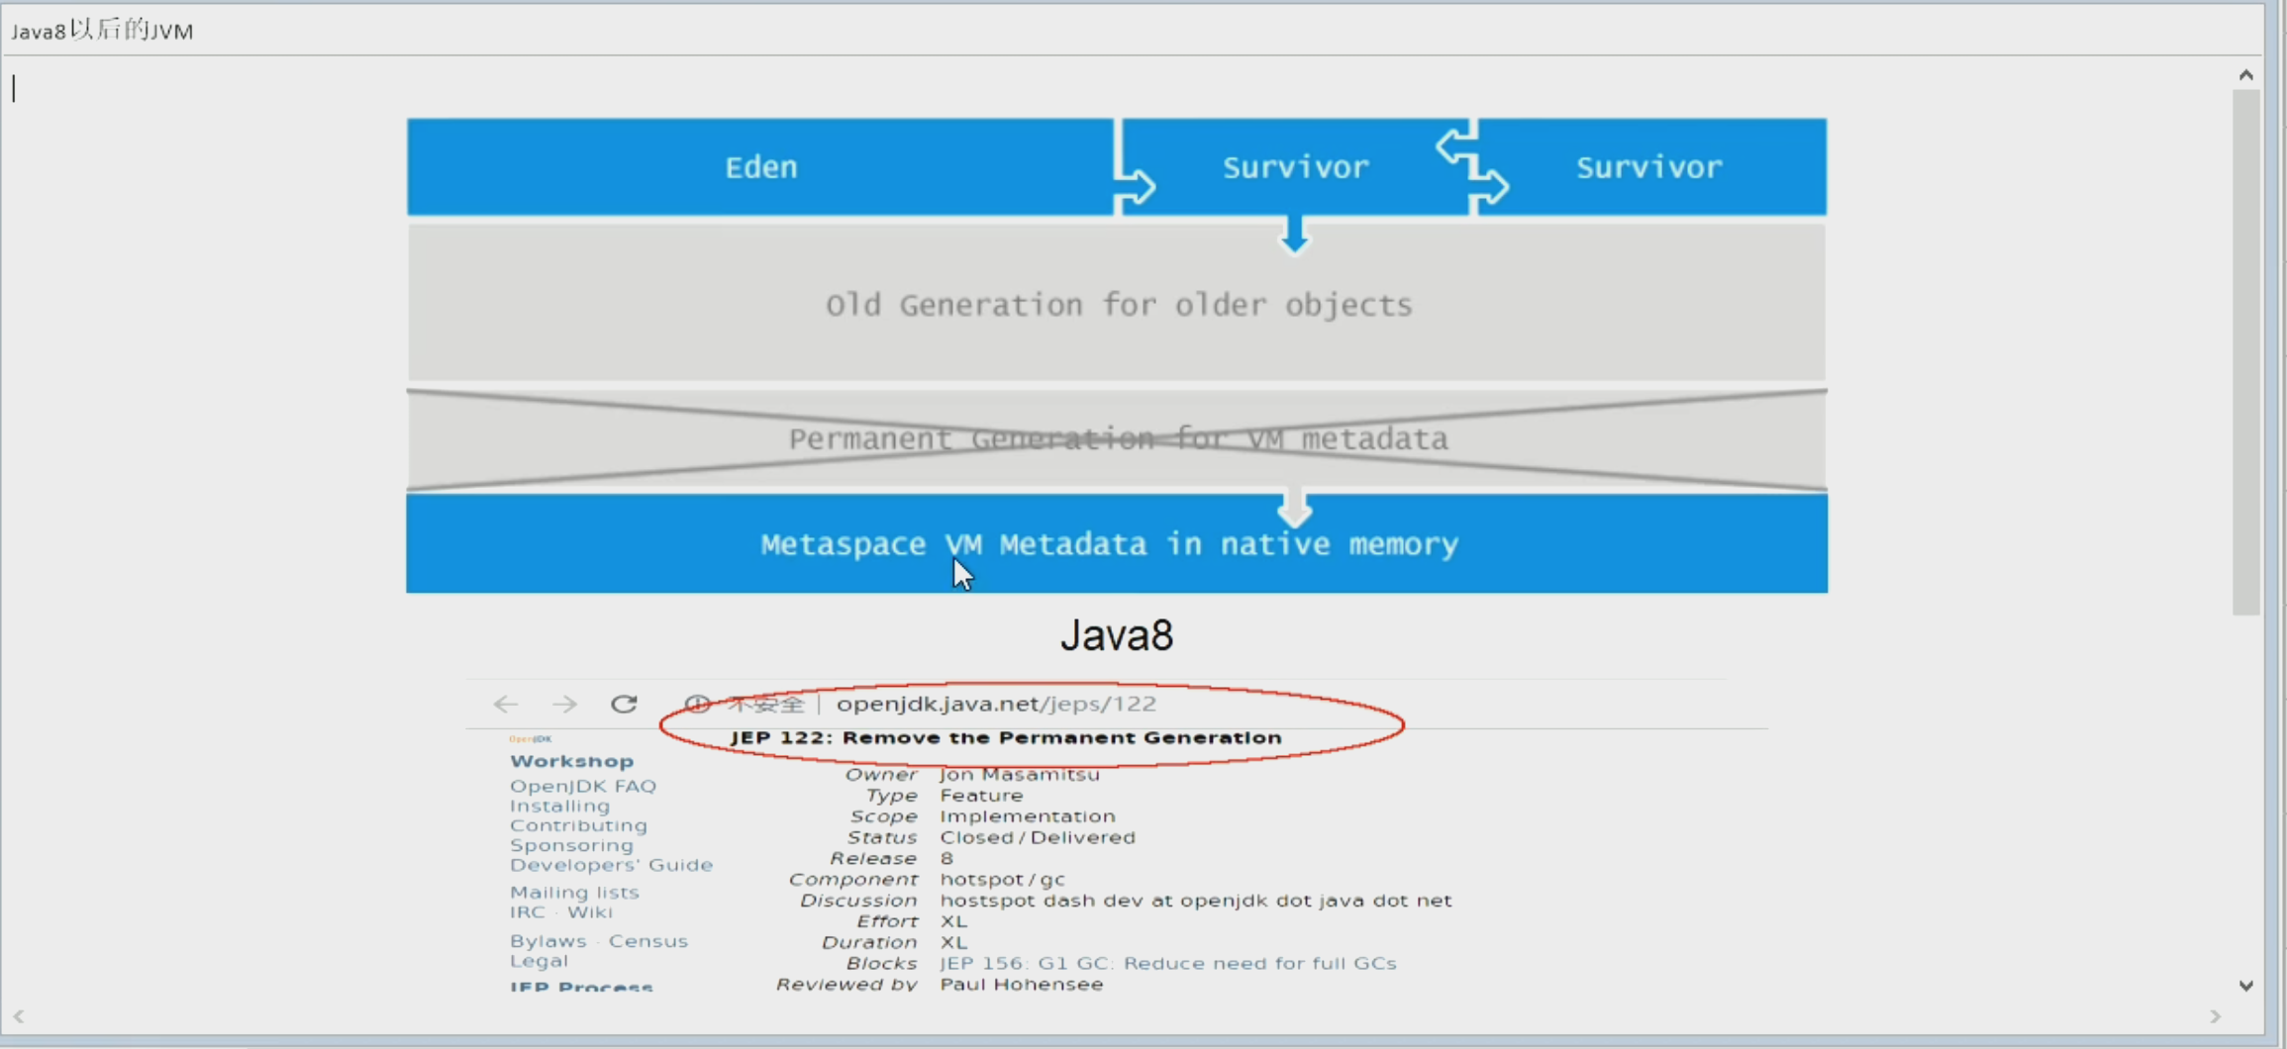Click the Type value 'Feature'
The height and width of the screenshot is (1049, 2287).
(x=981, y=795)
